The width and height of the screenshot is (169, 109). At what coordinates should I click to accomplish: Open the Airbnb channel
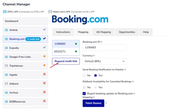[25, 30]
